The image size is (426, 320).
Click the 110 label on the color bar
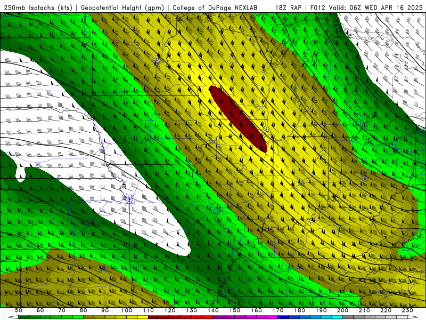pos(149,310)
